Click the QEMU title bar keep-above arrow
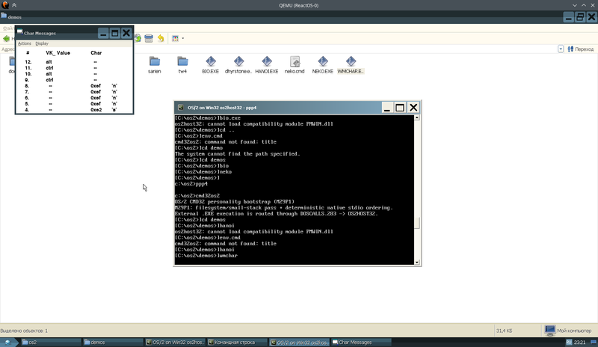 point(14,5)
